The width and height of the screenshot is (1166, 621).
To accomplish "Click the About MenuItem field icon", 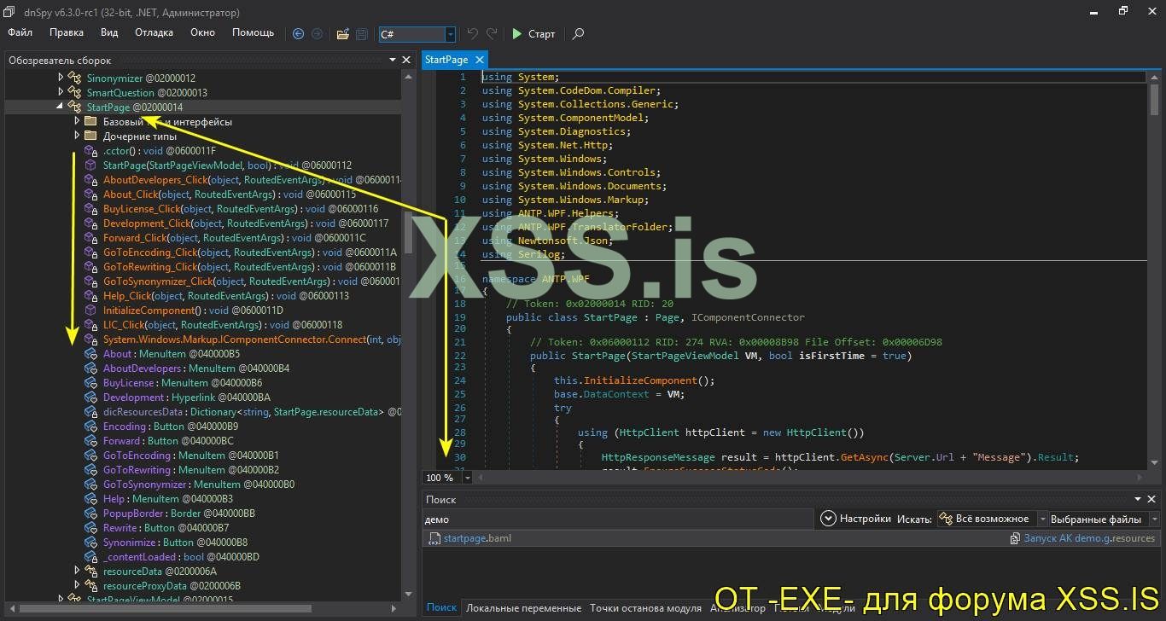I will pyautogui.click(x=90, y=354).
